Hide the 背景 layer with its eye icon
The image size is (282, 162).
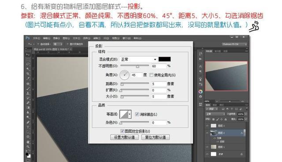[x=207, y=154]
